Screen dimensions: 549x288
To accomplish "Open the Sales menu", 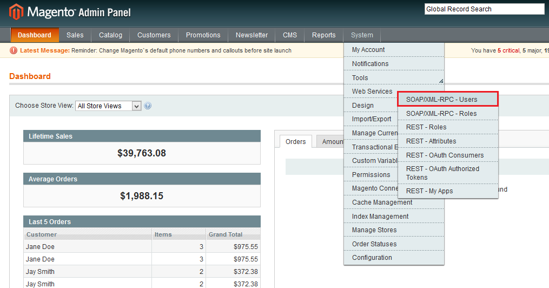I will pos(75,35).
